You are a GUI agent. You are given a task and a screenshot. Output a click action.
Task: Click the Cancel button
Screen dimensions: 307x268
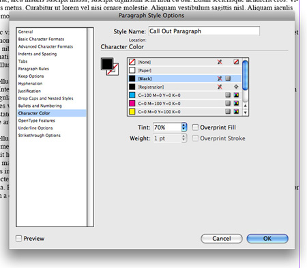222,239
